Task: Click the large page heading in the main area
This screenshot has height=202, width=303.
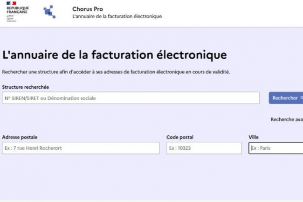Action: [x=115, y=55]
